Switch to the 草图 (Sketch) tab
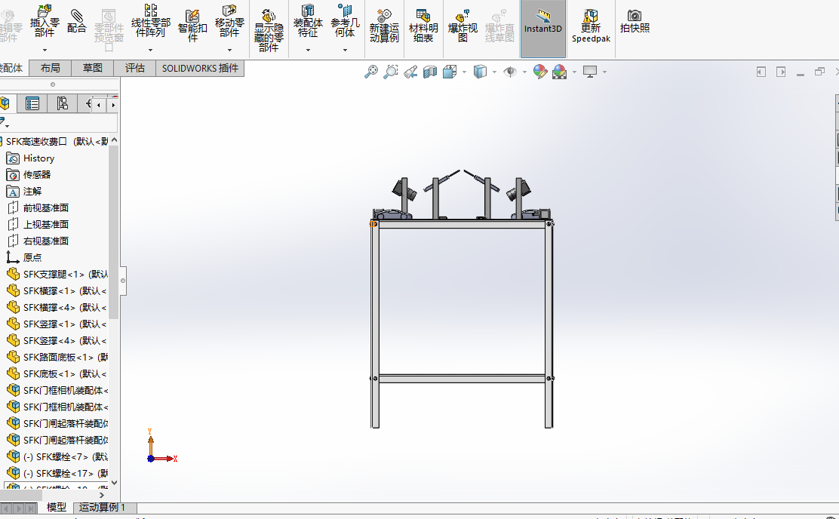The height and width of the screenshot is (519, 839). (93, 68)
